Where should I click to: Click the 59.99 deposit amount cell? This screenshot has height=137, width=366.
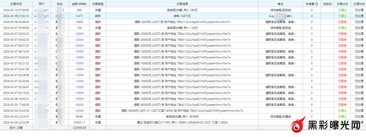tap(79, 116)
